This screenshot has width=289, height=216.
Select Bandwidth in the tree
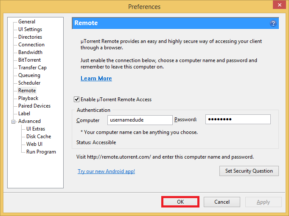30,52
